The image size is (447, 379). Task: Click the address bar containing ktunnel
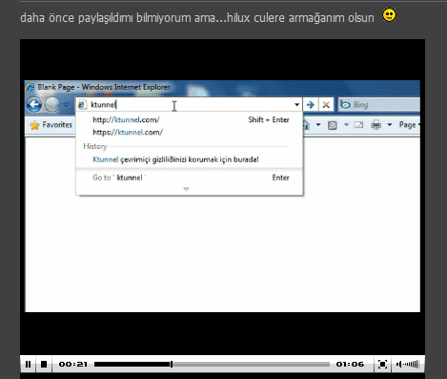coord(189,105)
